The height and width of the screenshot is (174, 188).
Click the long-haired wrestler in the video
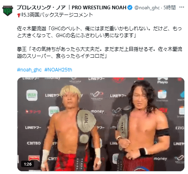[x=143, y=126]
